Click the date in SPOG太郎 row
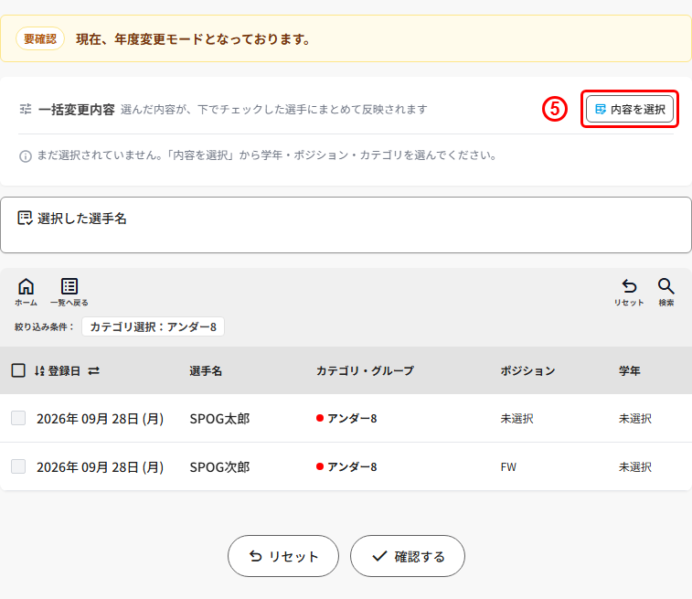This screenshot has width=692, height=599. (101, 419)
